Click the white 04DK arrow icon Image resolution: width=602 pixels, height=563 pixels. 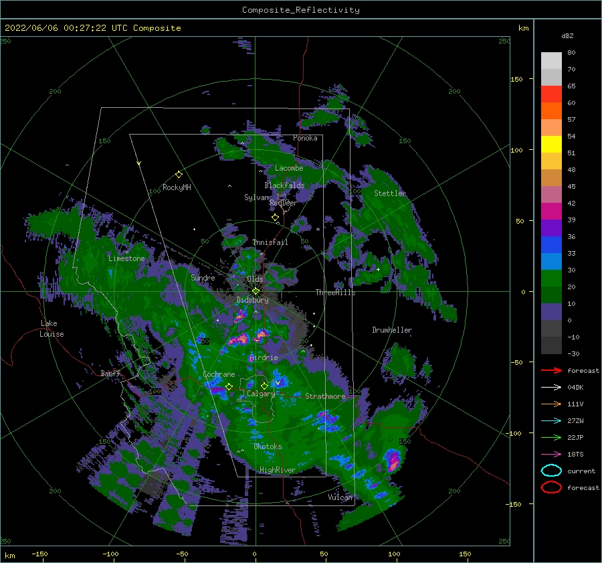coord(551,387)
